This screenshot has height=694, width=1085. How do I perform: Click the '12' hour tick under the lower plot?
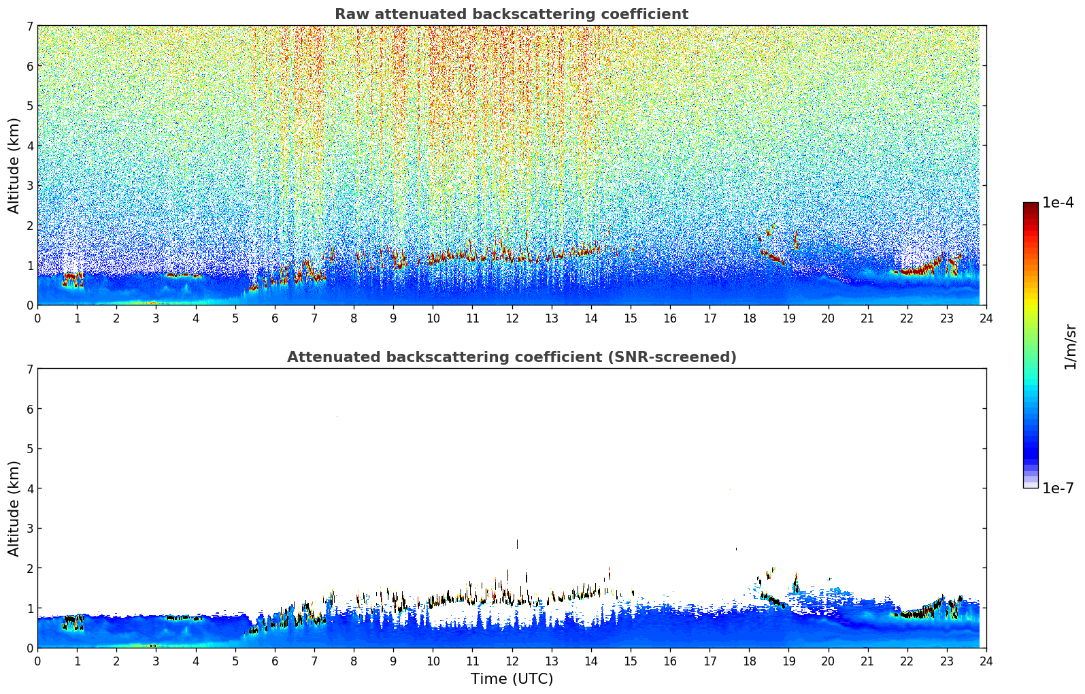pyautogui.click(x=512, y=661)
